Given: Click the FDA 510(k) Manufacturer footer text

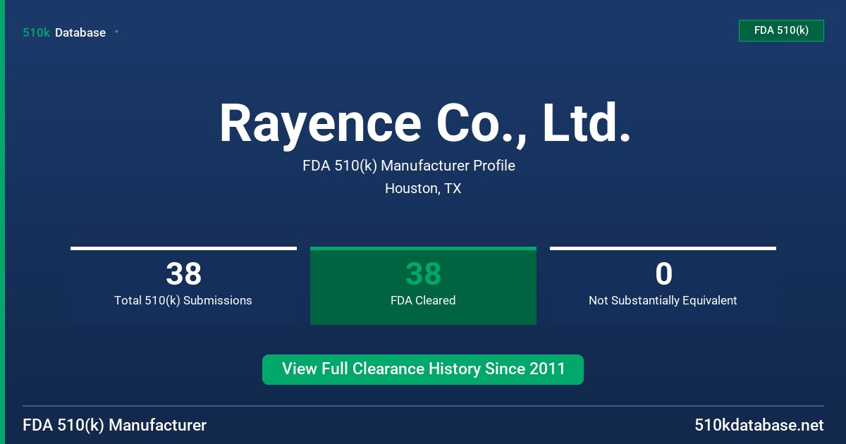Looking at the screenshot, I should click(x=115, y=426).
